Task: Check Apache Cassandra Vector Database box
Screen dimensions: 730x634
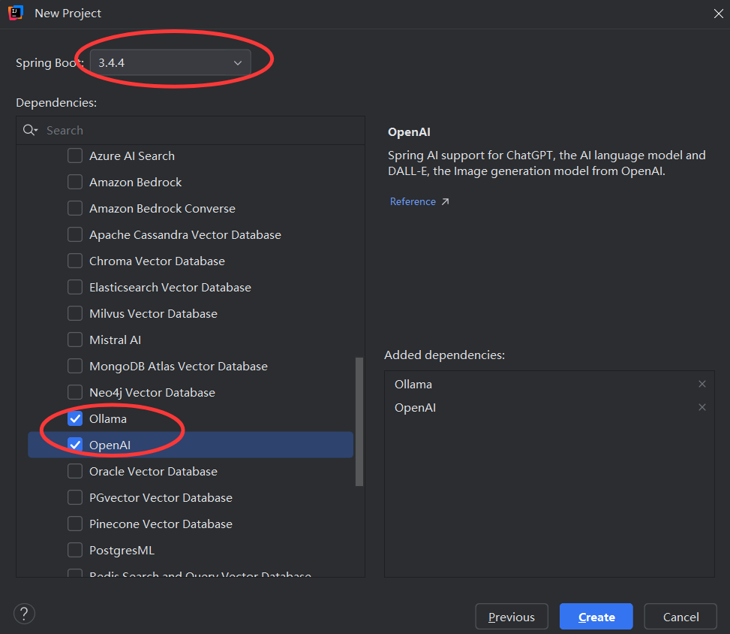Action: 75,234
